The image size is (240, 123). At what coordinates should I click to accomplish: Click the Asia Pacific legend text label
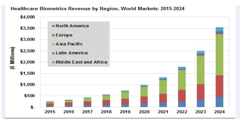pyautogui.click(x=69, y=44)
